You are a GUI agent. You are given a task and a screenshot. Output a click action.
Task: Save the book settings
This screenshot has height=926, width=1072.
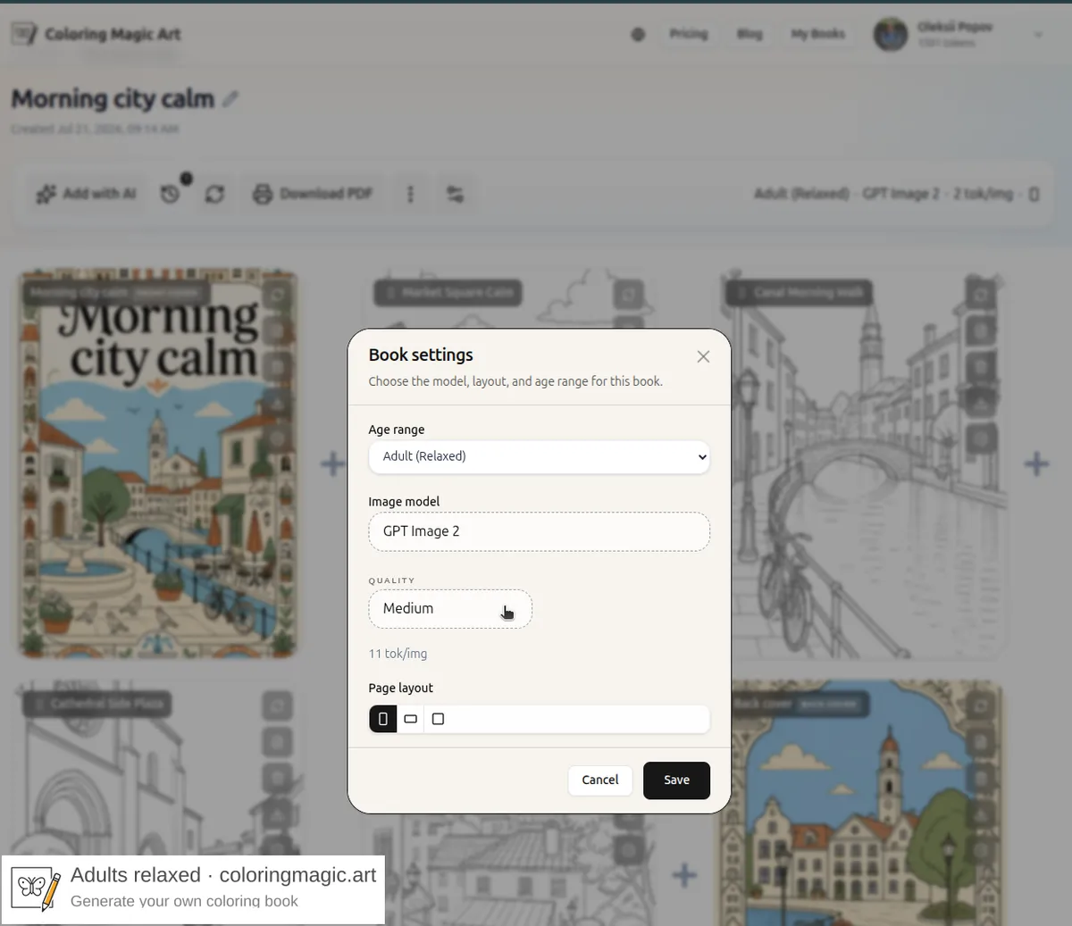coord(676,780)
